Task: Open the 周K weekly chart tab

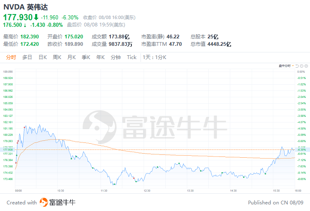Action: pos(57,57)
